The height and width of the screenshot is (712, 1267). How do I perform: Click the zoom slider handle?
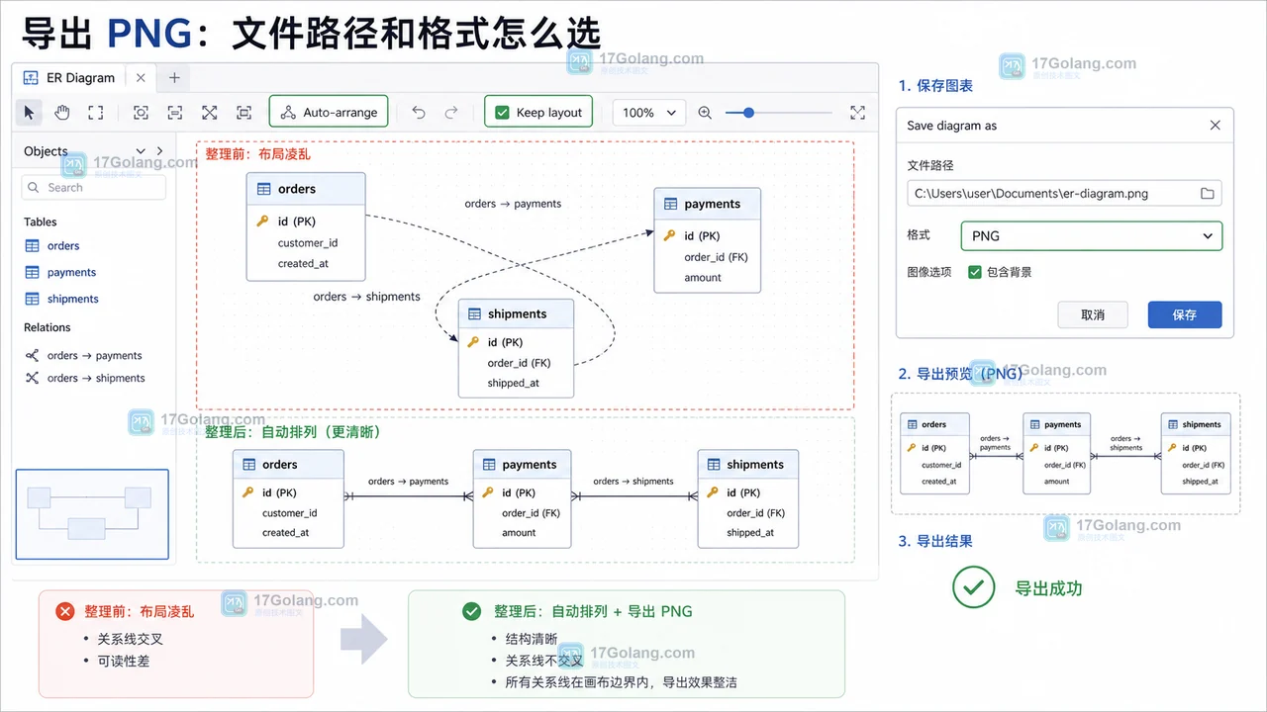[x=748, y=113]
